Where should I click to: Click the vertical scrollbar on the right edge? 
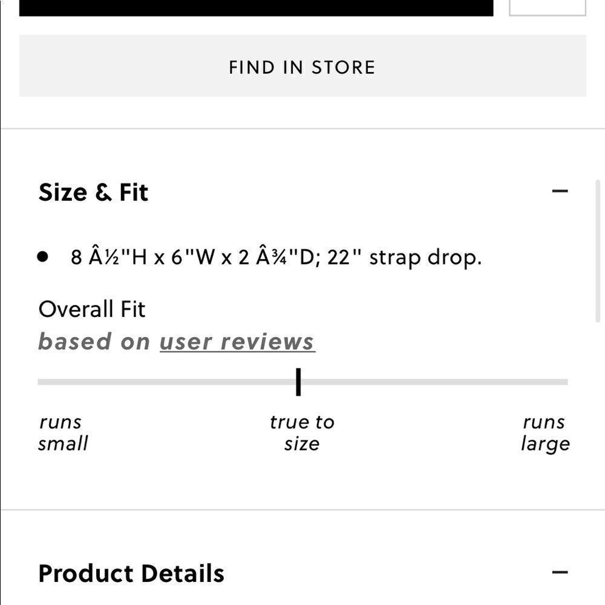coord(599,254)
